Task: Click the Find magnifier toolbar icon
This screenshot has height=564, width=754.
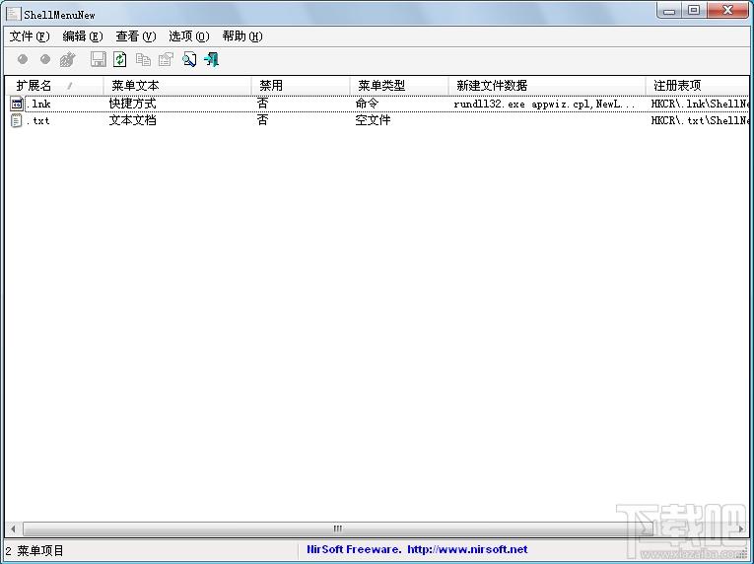Action: tap(189, 60)
